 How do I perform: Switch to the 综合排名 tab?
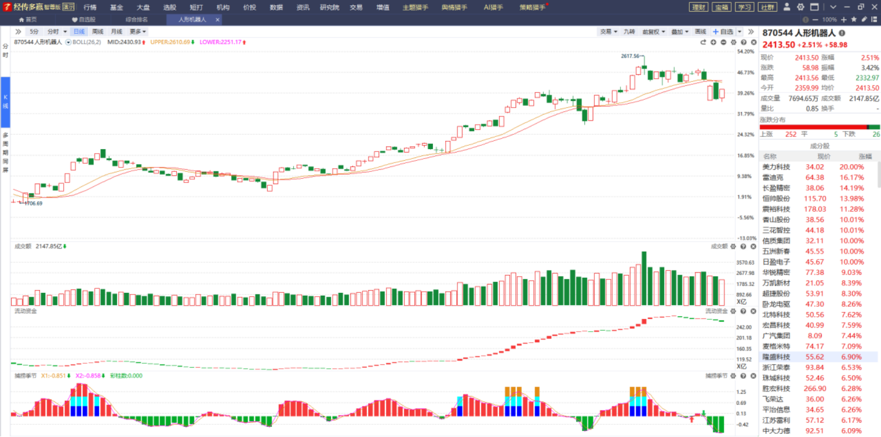(x=136, y=19)
